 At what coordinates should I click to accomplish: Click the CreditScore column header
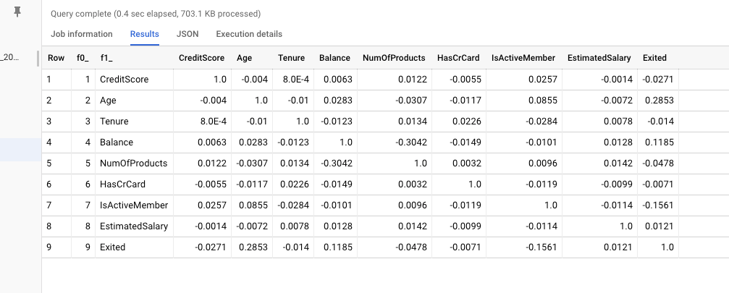click(x=201, y=58)
